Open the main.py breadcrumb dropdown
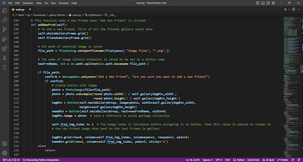Image resolution: width=303 pixels, height=162 pixels. coord(75,15)
